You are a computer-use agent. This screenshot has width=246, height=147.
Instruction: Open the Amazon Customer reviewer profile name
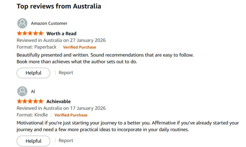pyautogui.click(x=49, y=23)
